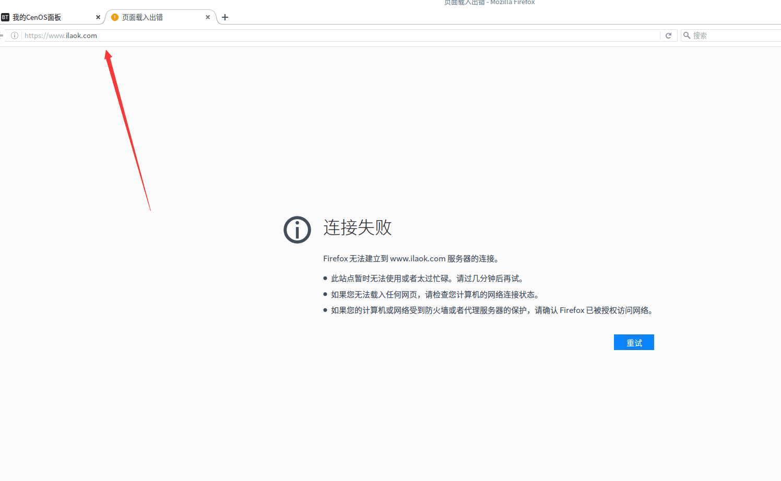Click the bullet text about 防火墙或者代理服务器
This screenshot has height=481, width=781.
492,310
